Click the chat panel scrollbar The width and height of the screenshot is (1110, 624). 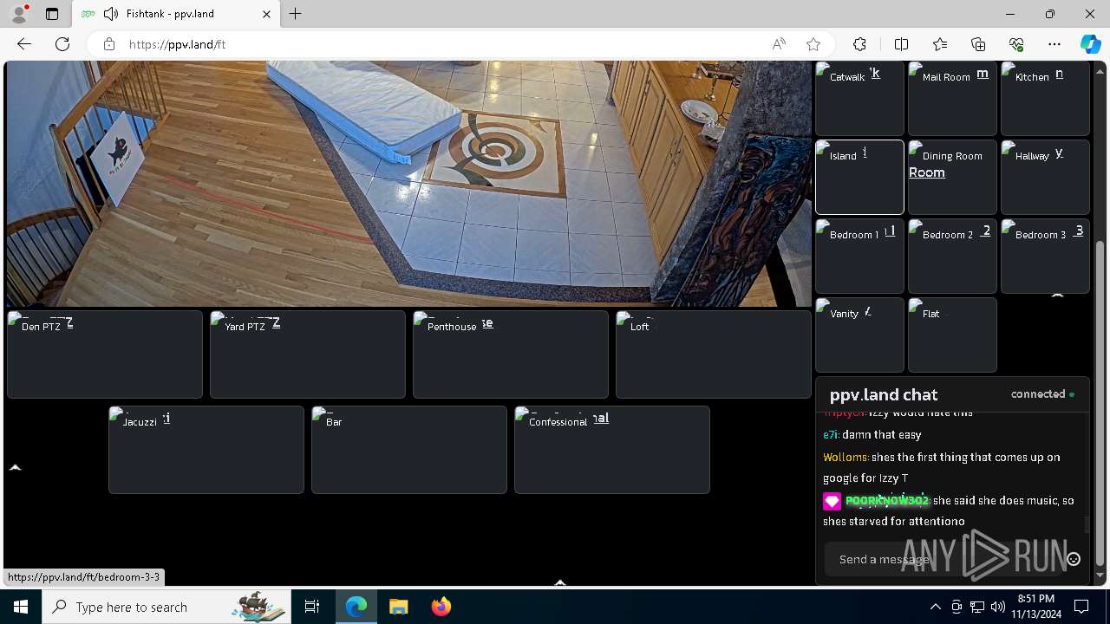1087,524
